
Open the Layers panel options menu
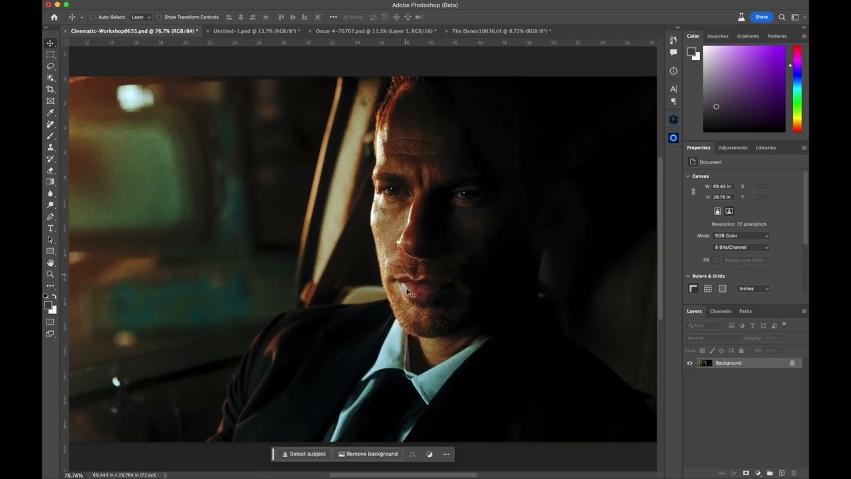point(804,311)
